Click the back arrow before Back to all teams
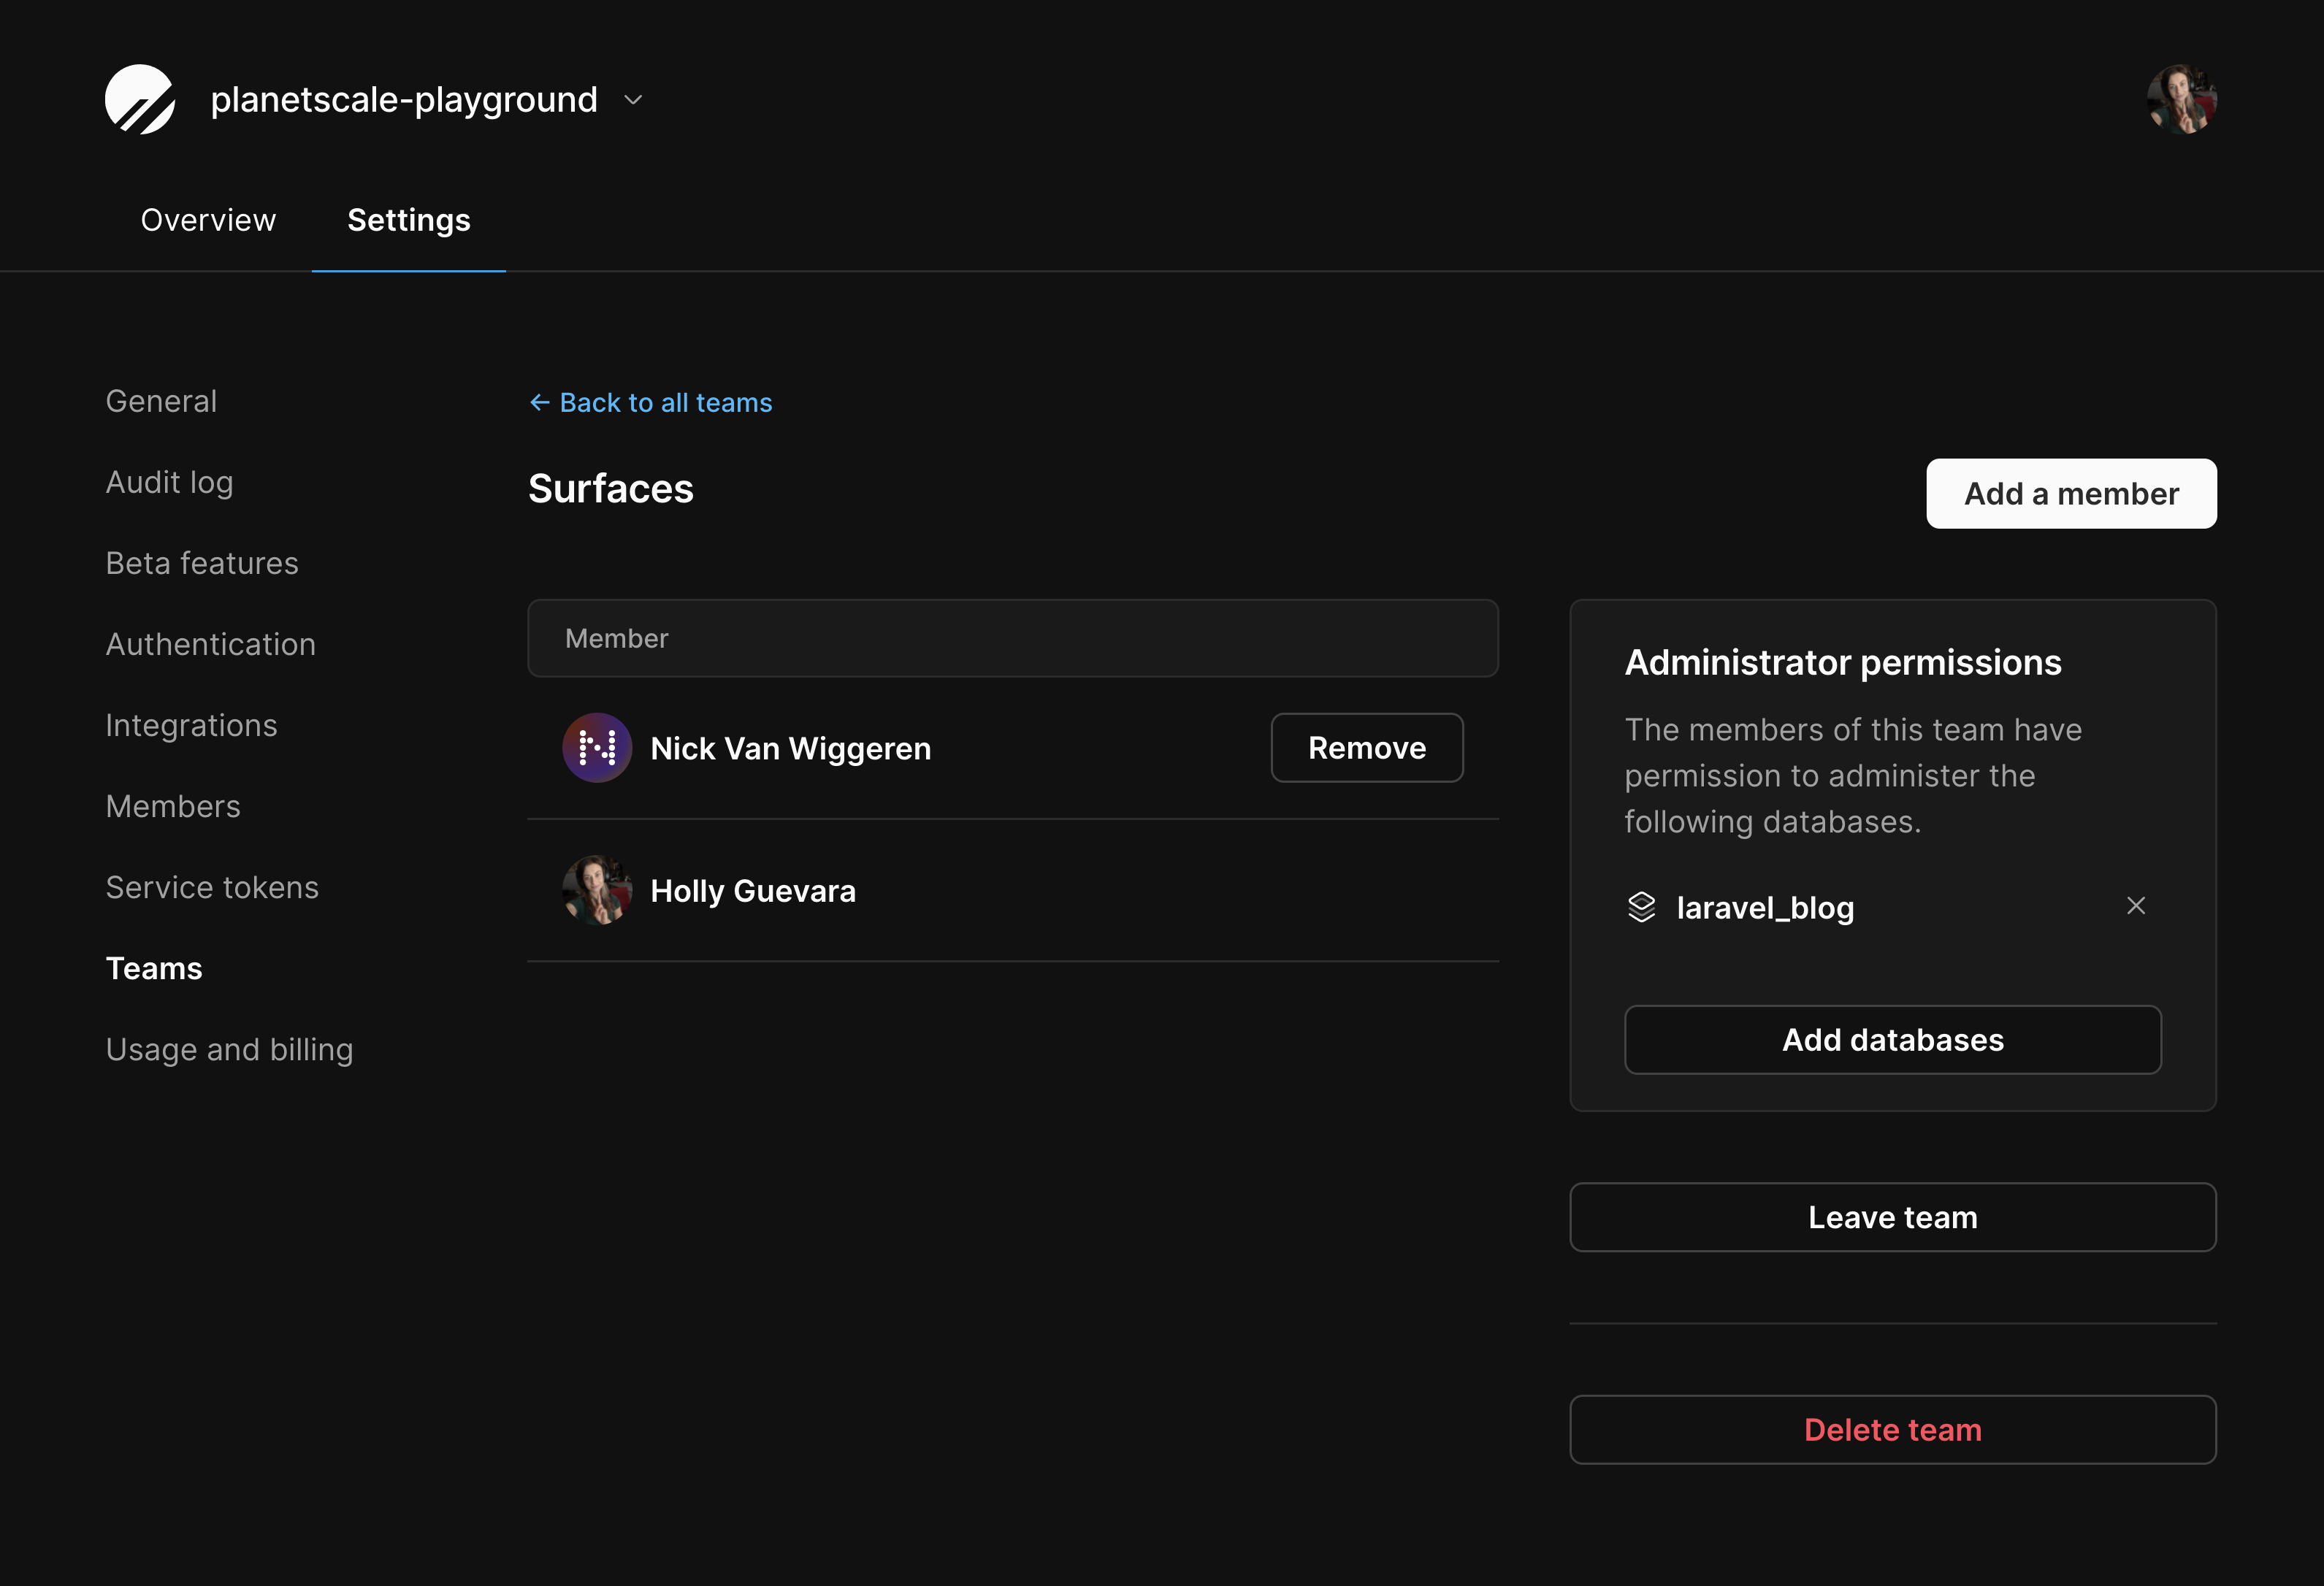2324x1586 pixels. click(x=540, y=402)
